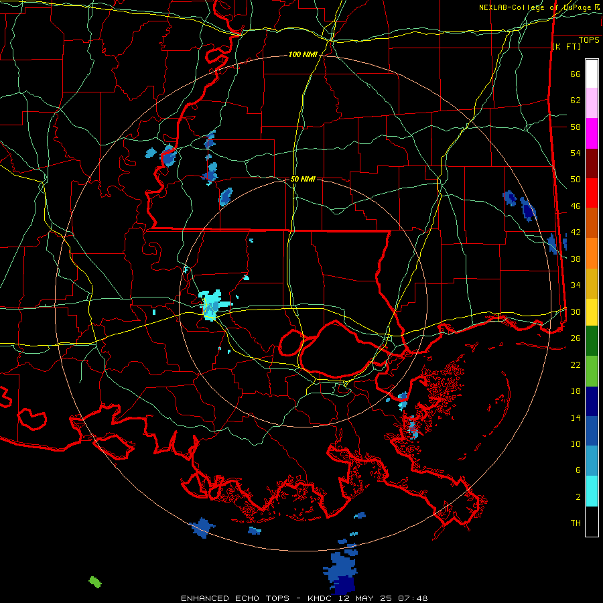The height and width of the screenshot is (603, 603).
Task: Click the legend value 22
Action: click(576, 364)
